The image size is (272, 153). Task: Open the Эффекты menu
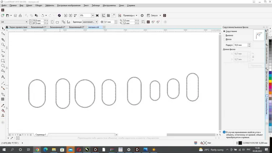coord(50,5)
